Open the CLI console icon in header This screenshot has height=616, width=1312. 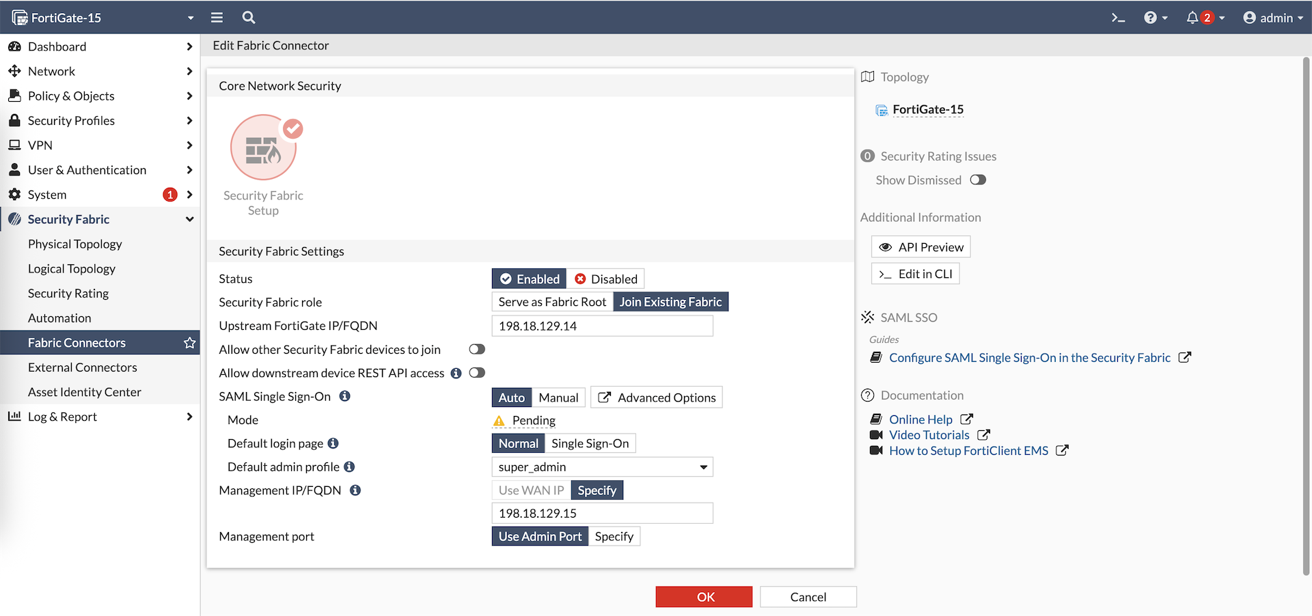tap(1118, 18)
